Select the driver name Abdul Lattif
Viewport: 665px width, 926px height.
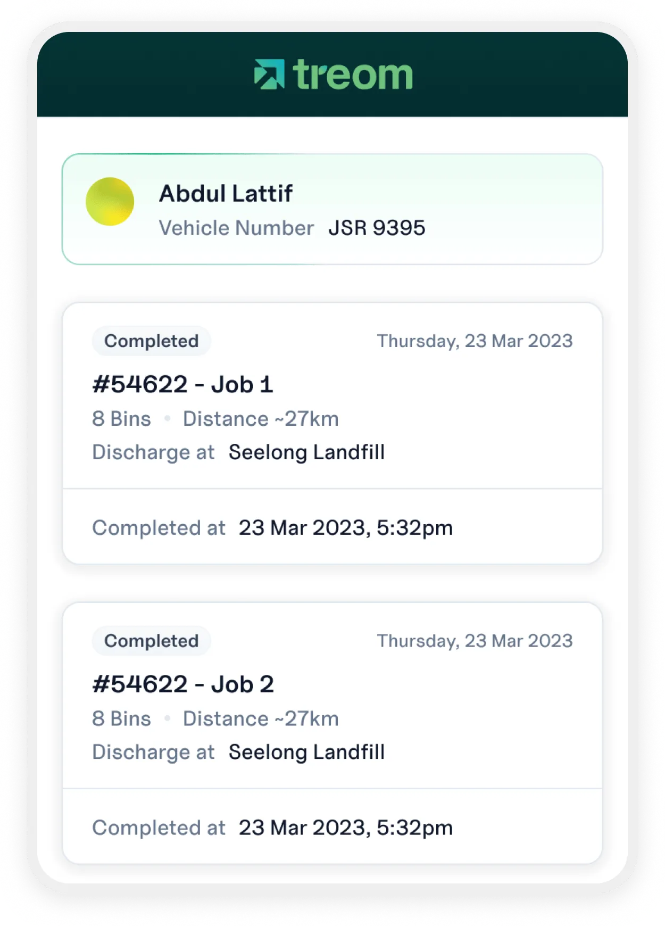[226, 194]
